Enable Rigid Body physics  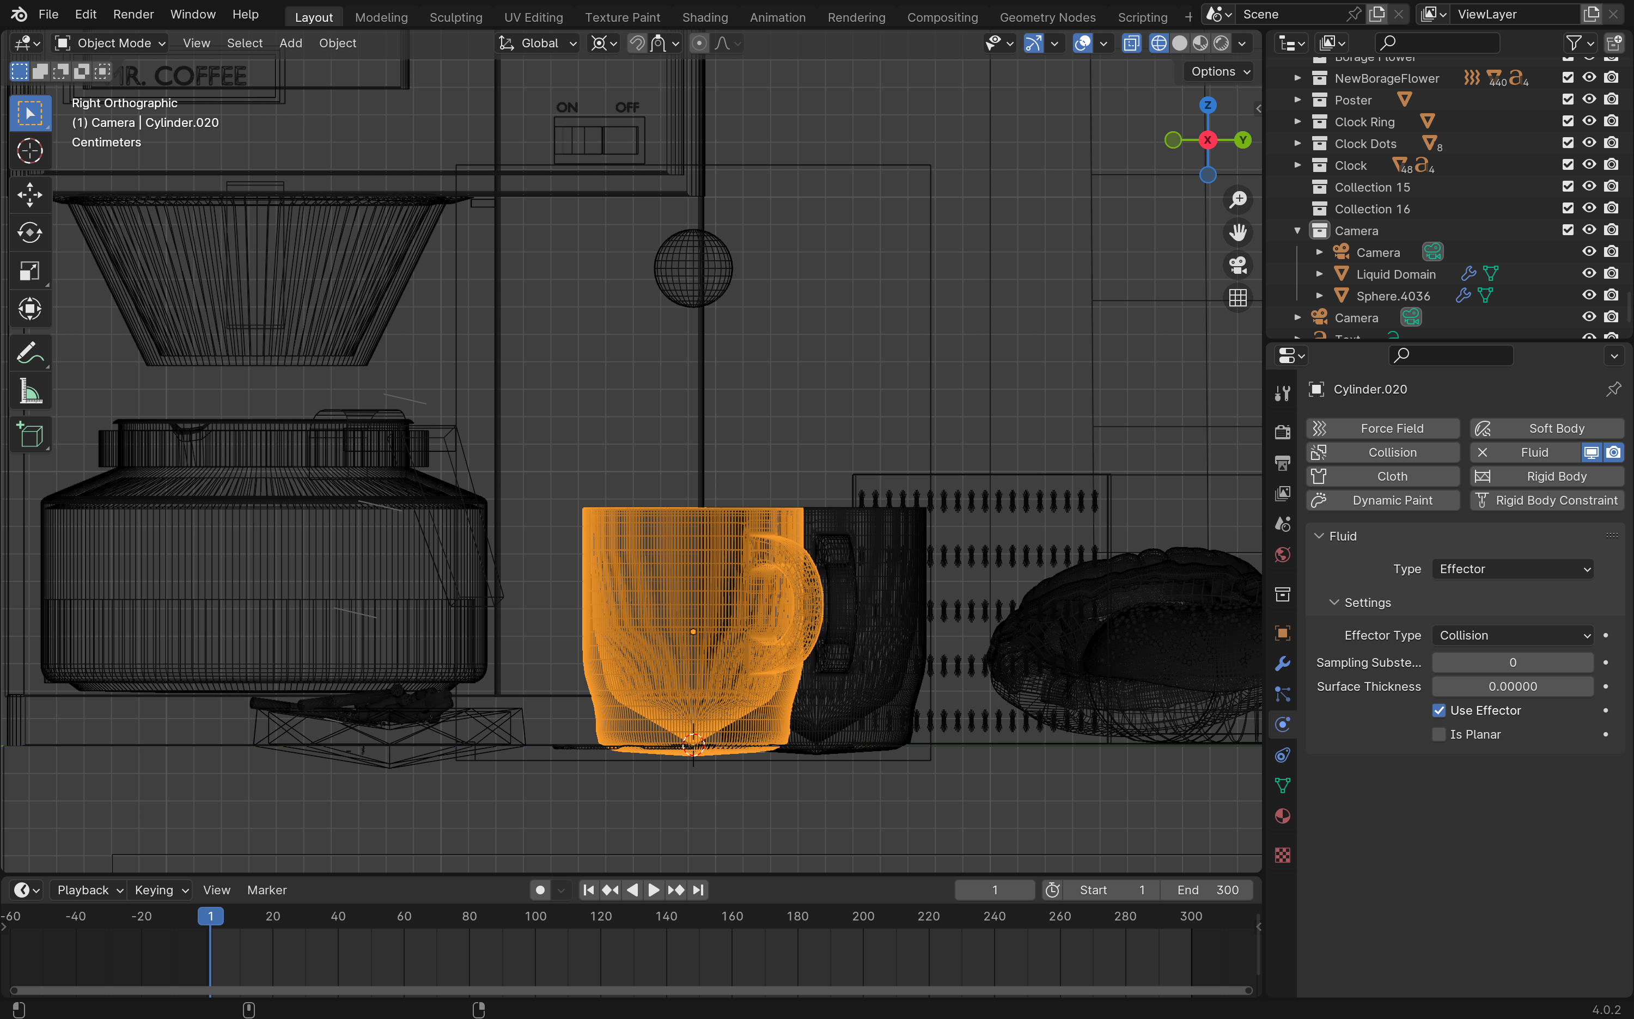pyautogui.click(x=1547, y=476)
